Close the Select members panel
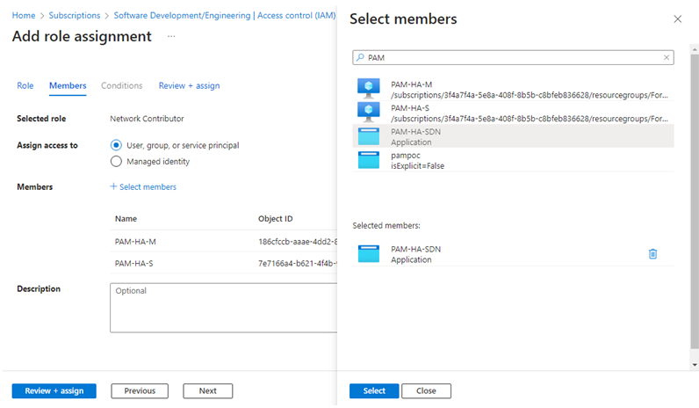Image resolution: width=699 pixels, height=408 pixels. [678, 19]
